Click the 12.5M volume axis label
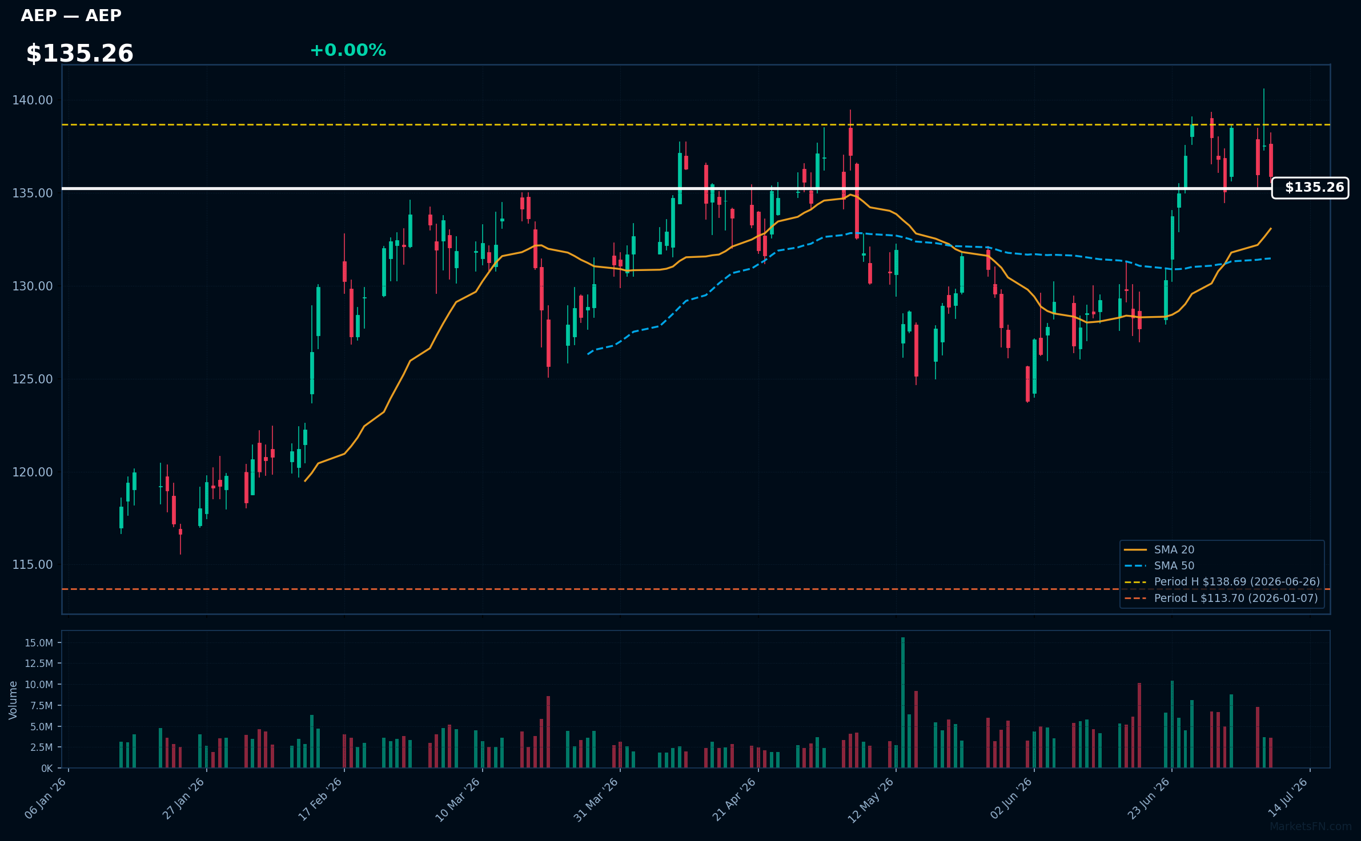Viewport: 1361px width, 841px height. click(x=39, y=664)
